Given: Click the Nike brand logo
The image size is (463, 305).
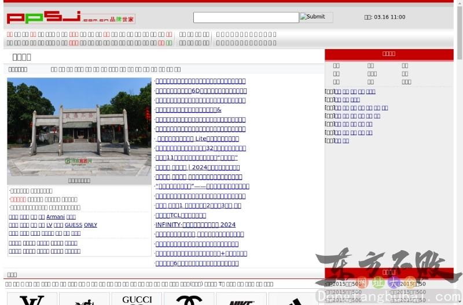Looking at the screenshot, I should pyautogui.click(x=241, y=299).
